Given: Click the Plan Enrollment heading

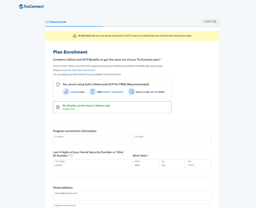Looking at the screenshot, I should click(x=70, y=52).
